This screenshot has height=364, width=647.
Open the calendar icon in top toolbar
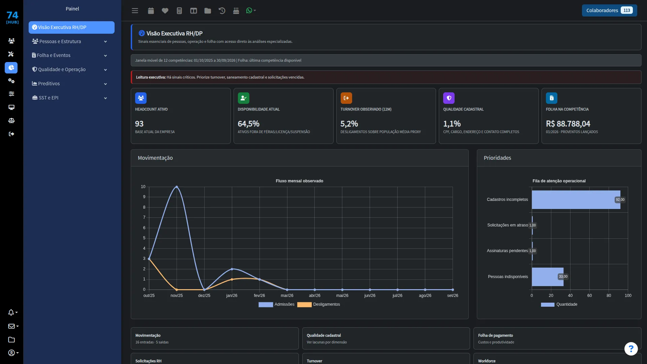pyautogui.click(x=151, y=10)
